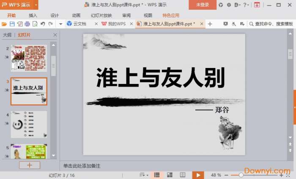Open the feedback dropdown icon in title bar
Image resolution: width=296 pixels, height=179 pixels.
(x=237, y=5)
